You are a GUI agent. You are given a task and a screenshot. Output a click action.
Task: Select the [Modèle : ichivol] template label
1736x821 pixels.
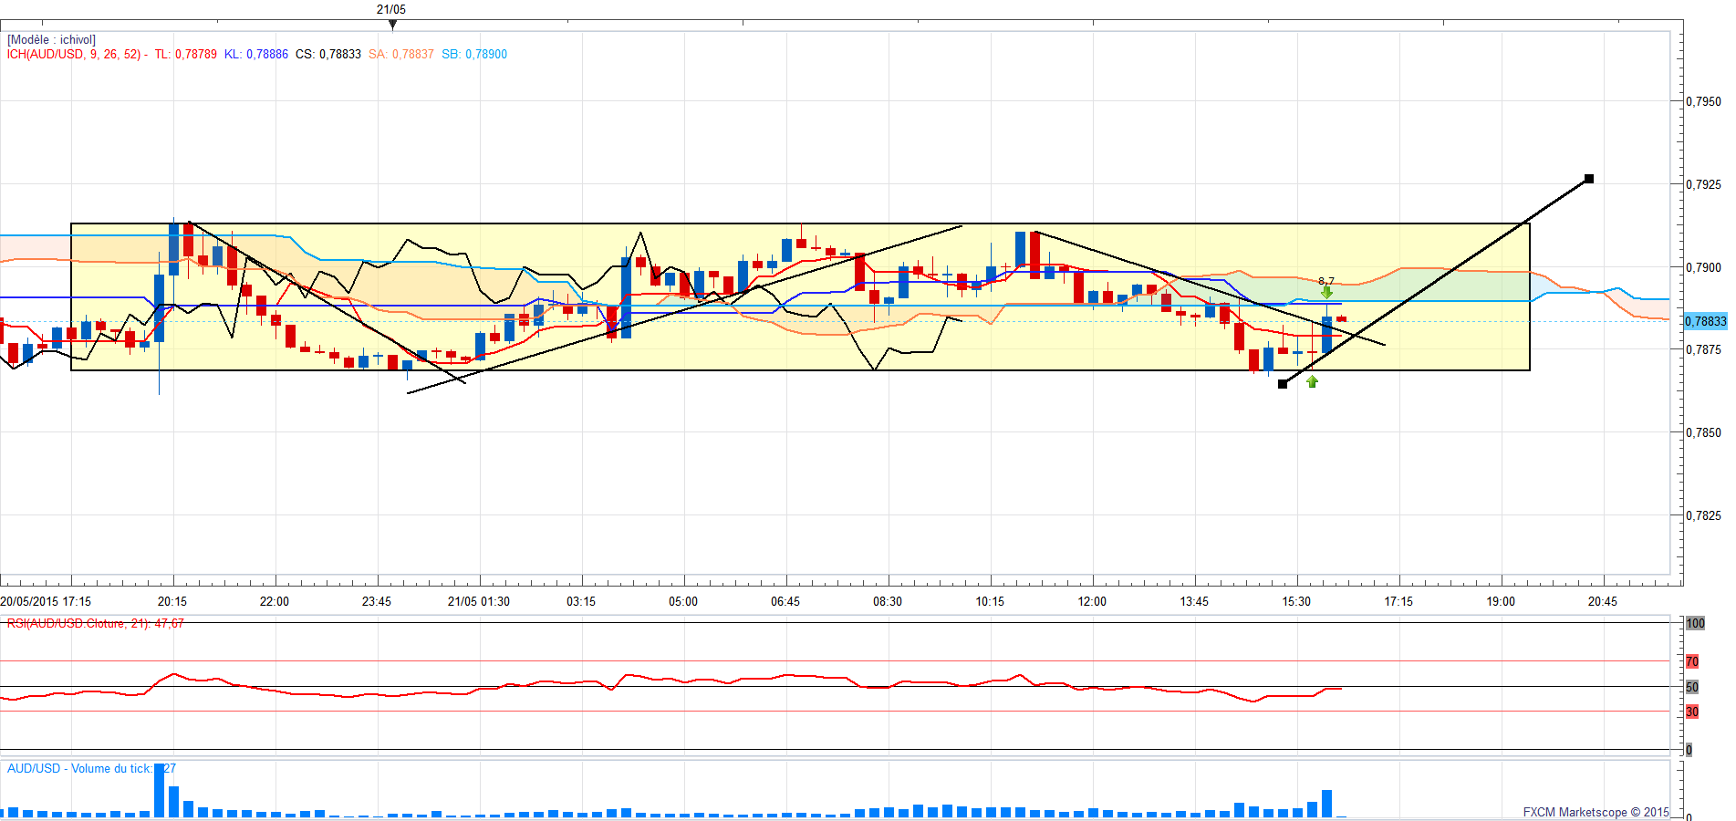click(51, 40)
